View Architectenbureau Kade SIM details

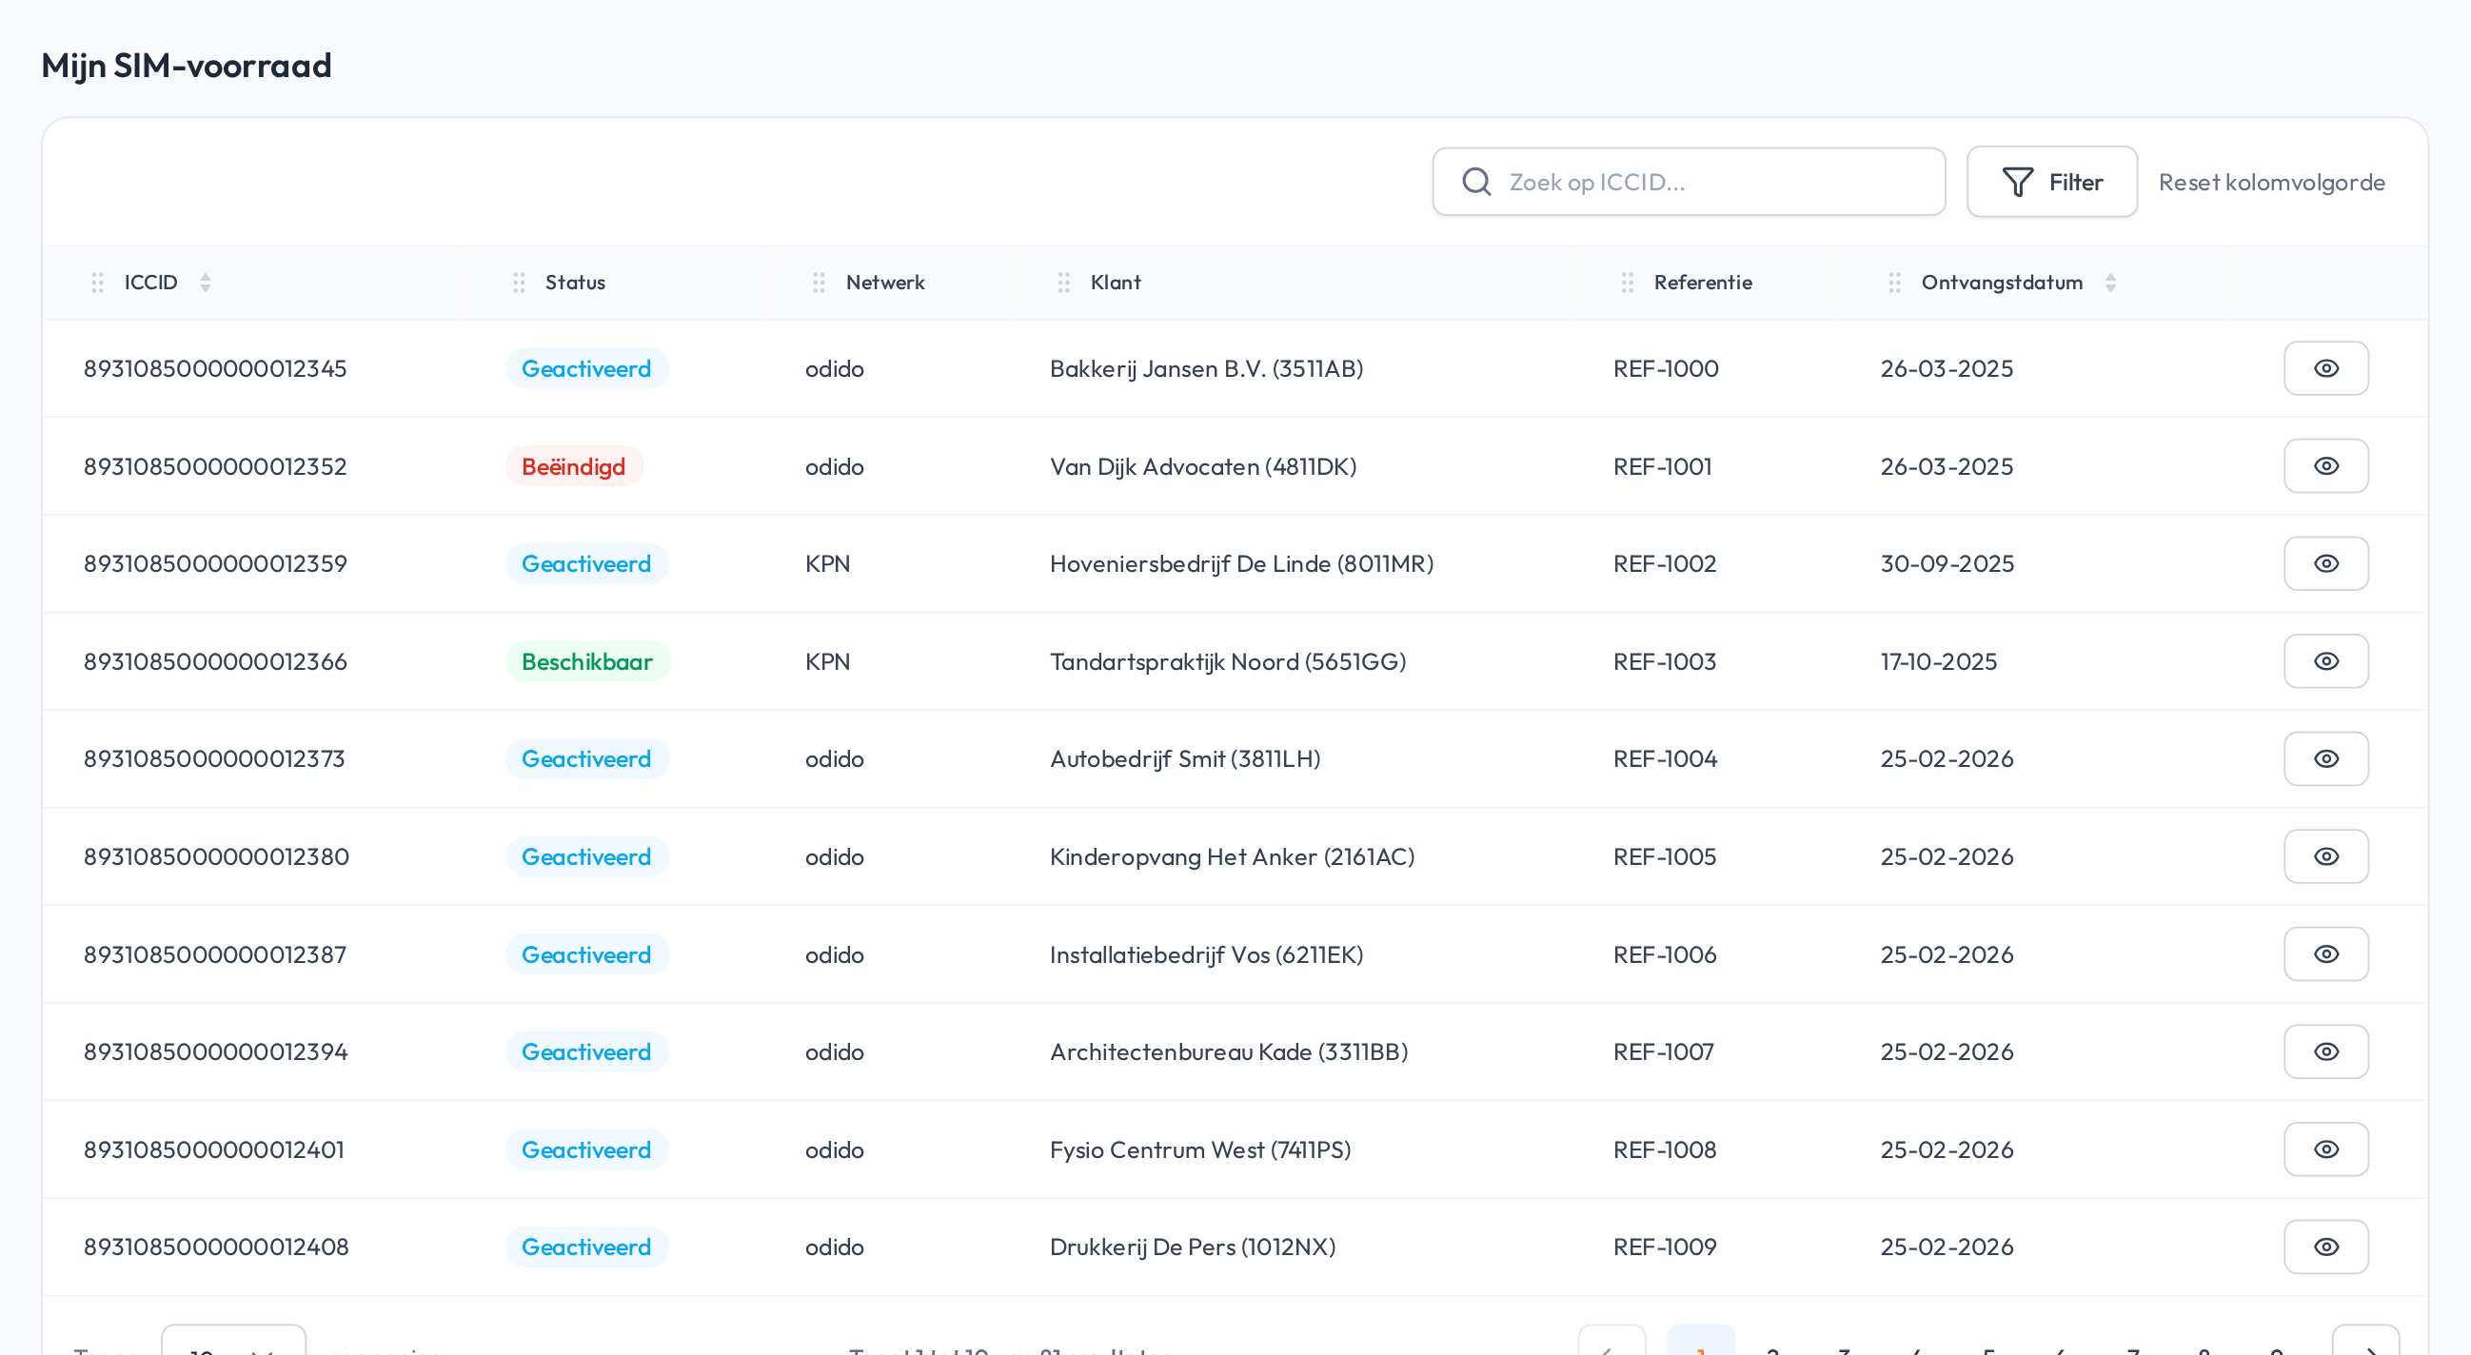point(2325,1051)
